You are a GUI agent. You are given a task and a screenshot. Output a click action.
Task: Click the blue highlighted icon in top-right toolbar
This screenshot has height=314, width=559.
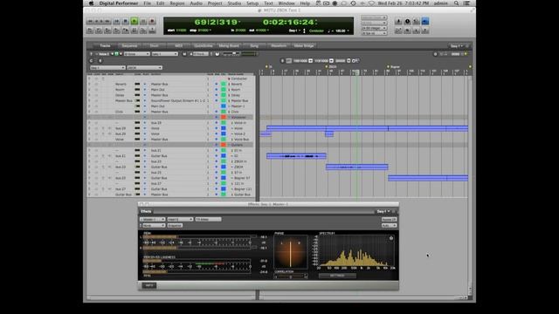coord(425,21)
